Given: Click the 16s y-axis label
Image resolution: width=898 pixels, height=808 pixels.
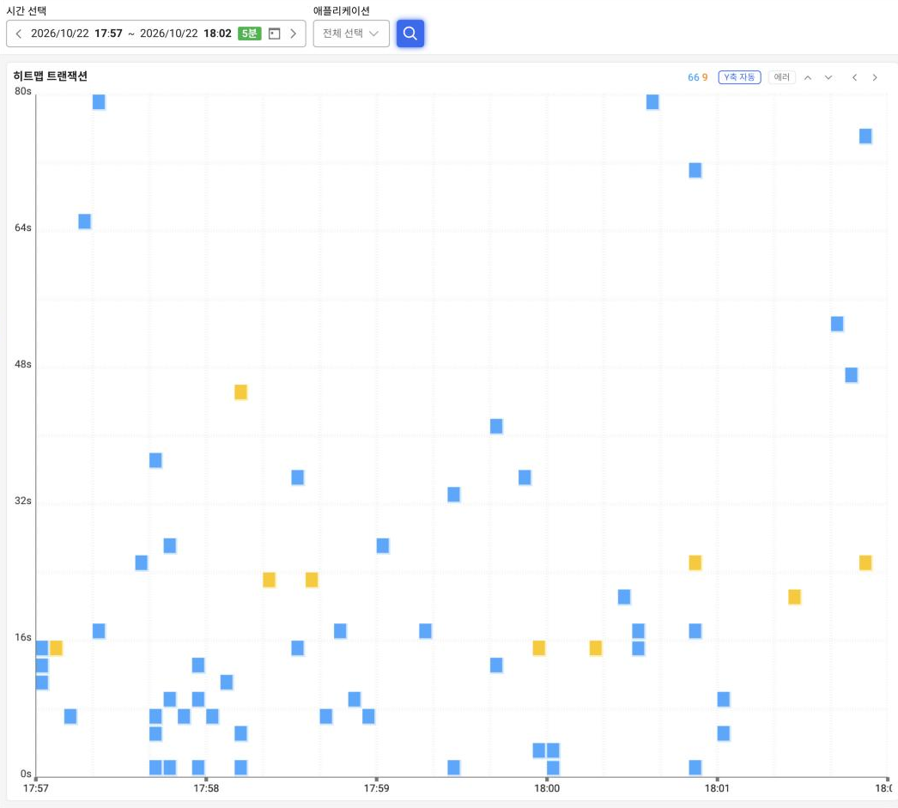Looking at the screenshot, I should coord(23,637).
